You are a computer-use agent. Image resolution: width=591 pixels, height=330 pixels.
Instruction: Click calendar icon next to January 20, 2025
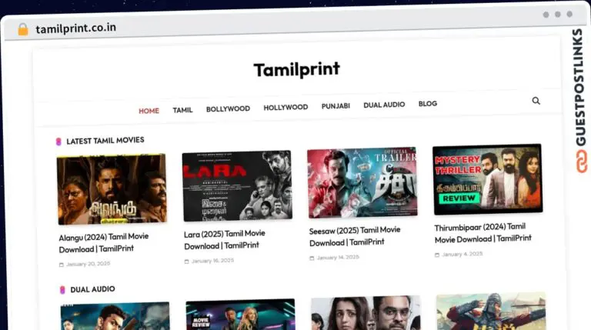pyautogui.click(x=62, y=265)
